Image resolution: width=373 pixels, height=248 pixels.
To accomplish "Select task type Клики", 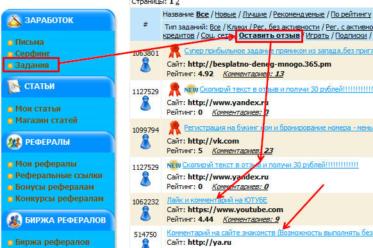I will click(x=236, y=27).
